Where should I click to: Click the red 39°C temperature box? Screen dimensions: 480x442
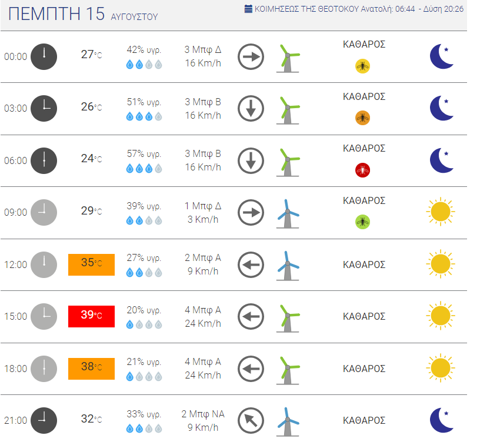click(x=91, y=316)
